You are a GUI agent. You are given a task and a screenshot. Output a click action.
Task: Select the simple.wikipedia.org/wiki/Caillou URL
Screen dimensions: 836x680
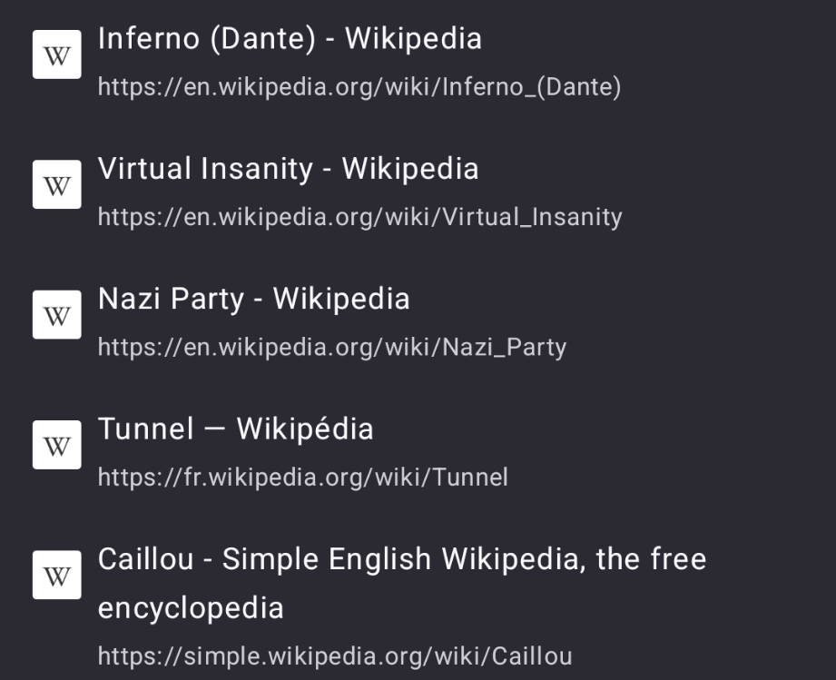point(335,655)
